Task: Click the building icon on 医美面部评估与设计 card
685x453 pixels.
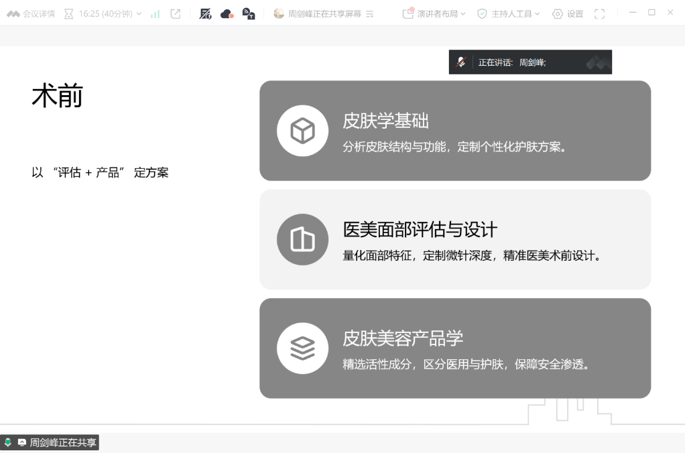Action: pos(302,239)
